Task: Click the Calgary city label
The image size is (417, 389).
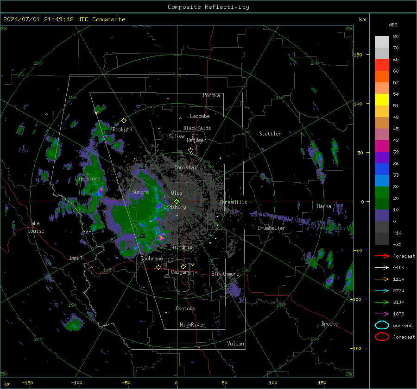Action: 181,272
